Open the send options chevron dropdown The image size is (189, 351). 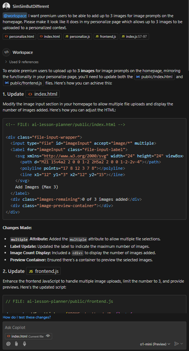coord(182,344)
